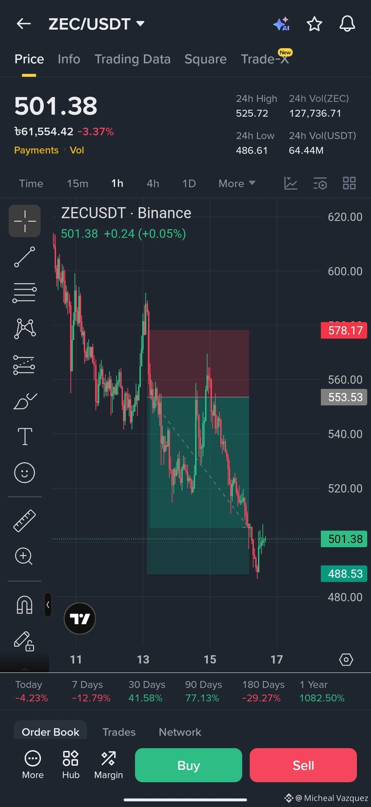Tap the TradingView logo badge

[80, 618]
